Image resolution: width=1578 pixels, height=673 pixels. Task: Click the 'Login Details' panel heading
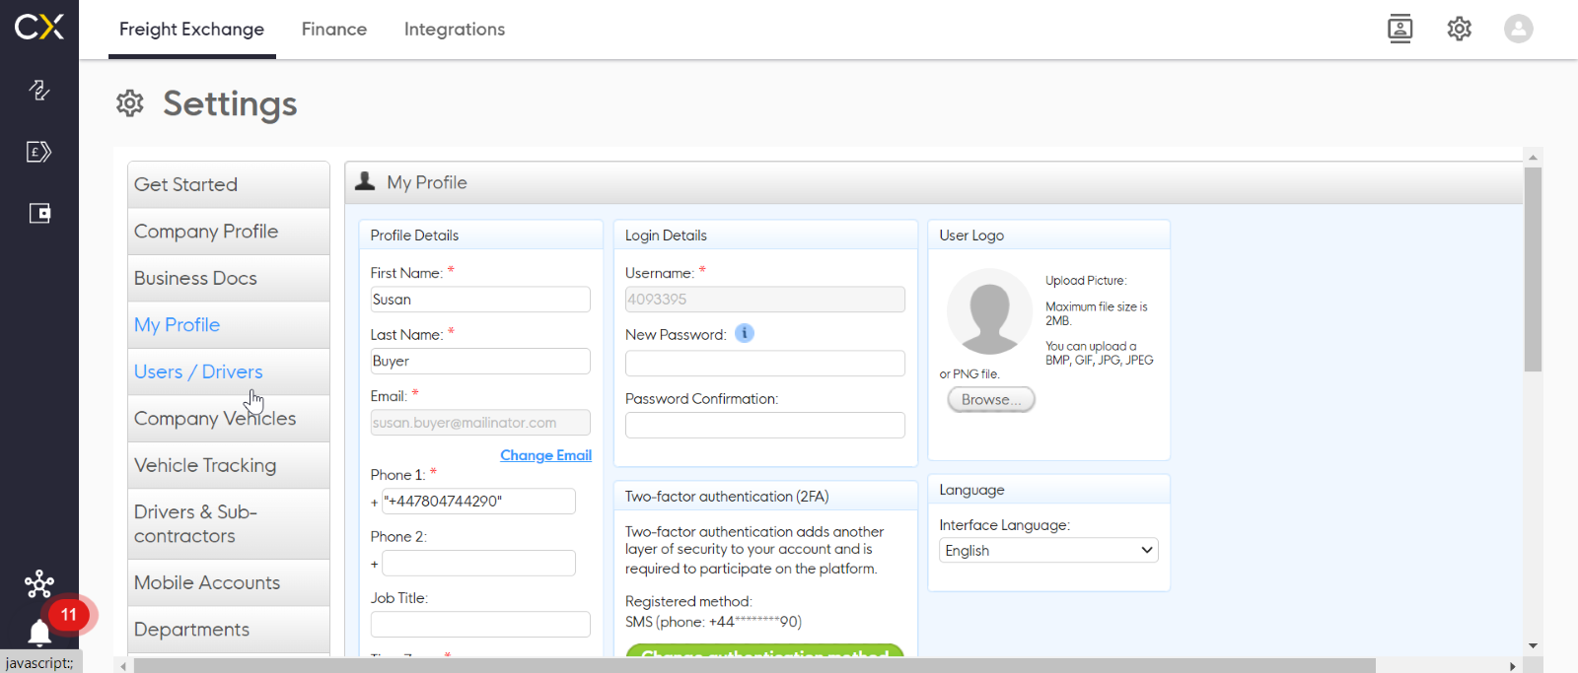(x=666, y=236)
